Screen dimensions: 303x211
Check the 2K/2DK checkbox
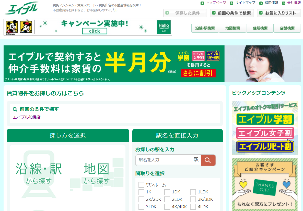141,200
